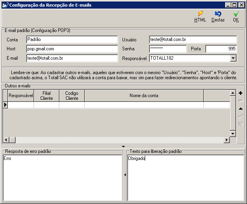Collapse the panel with the down splitter arrow
Image resolution: width=247 pixels, height=204 pixels.
tap(123, 147)
